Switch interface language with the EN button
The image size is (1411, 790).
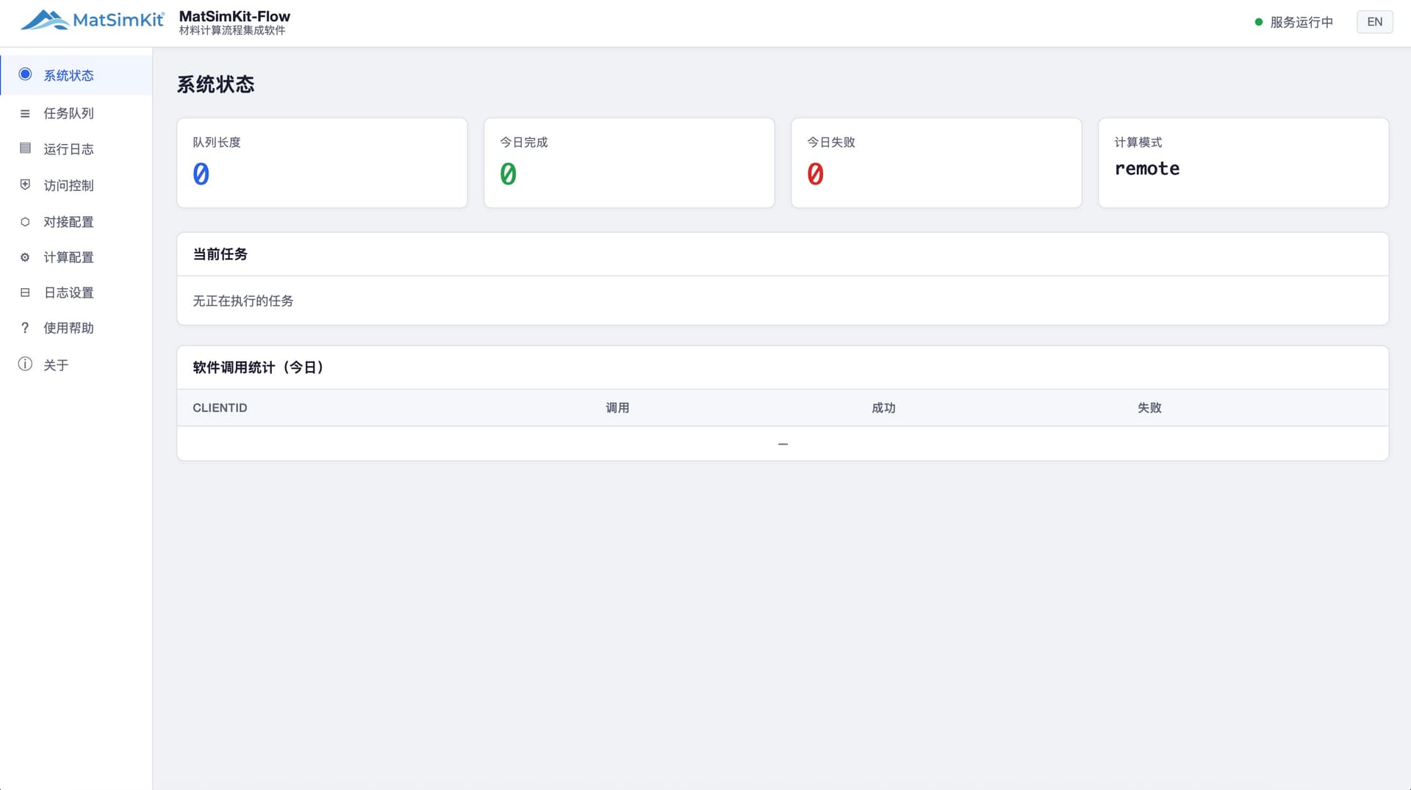[1375, 21]
